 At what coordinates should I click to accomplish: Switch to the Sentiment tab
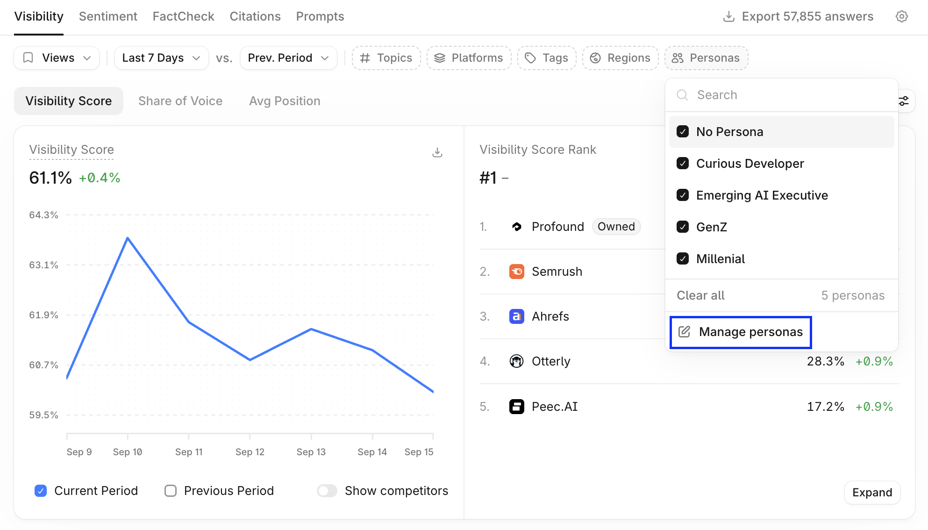point(108,16)
